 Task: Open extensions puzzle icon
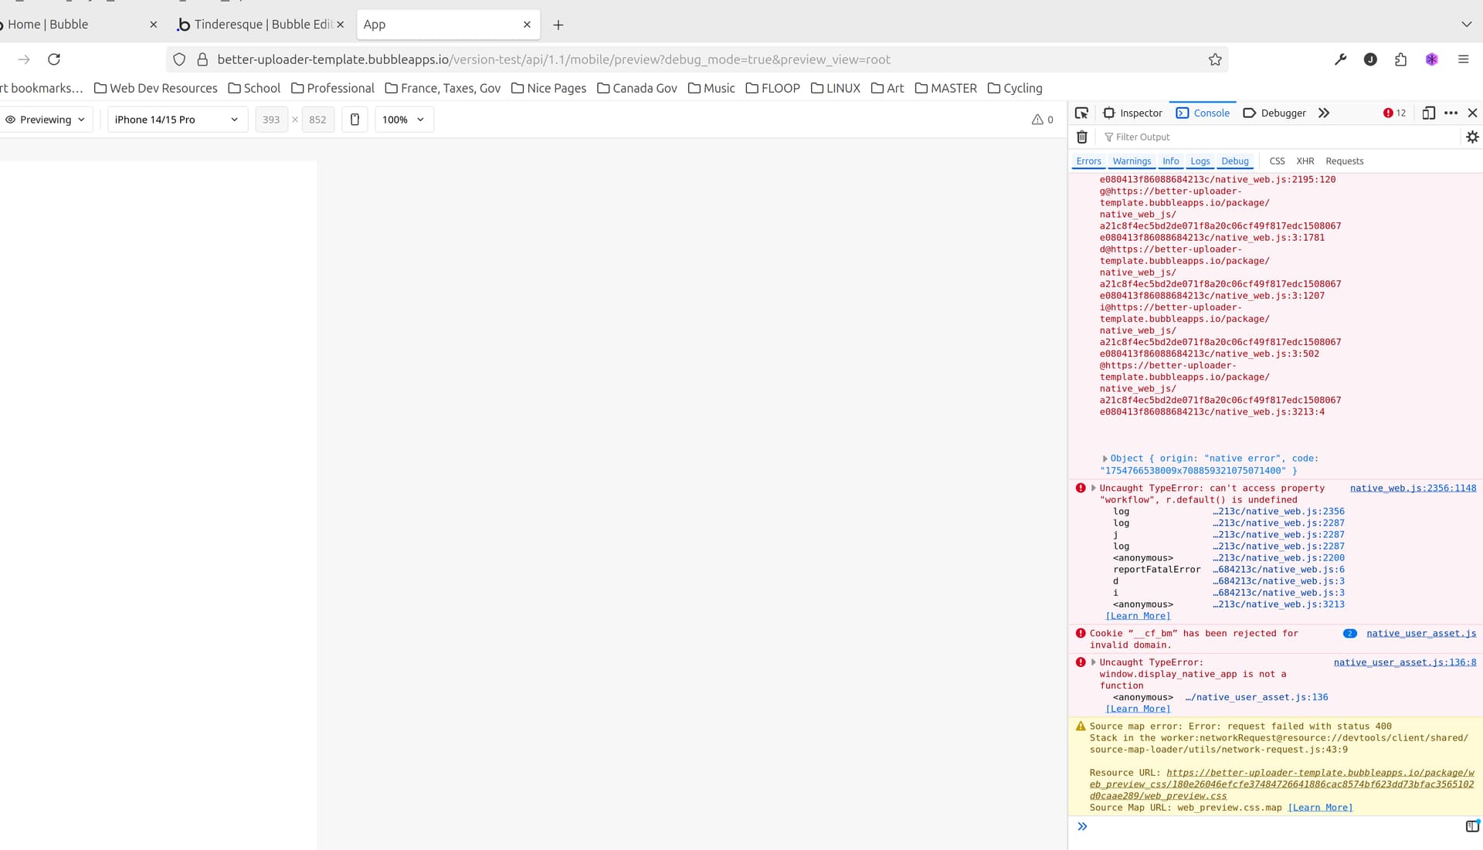point(1400,59)
